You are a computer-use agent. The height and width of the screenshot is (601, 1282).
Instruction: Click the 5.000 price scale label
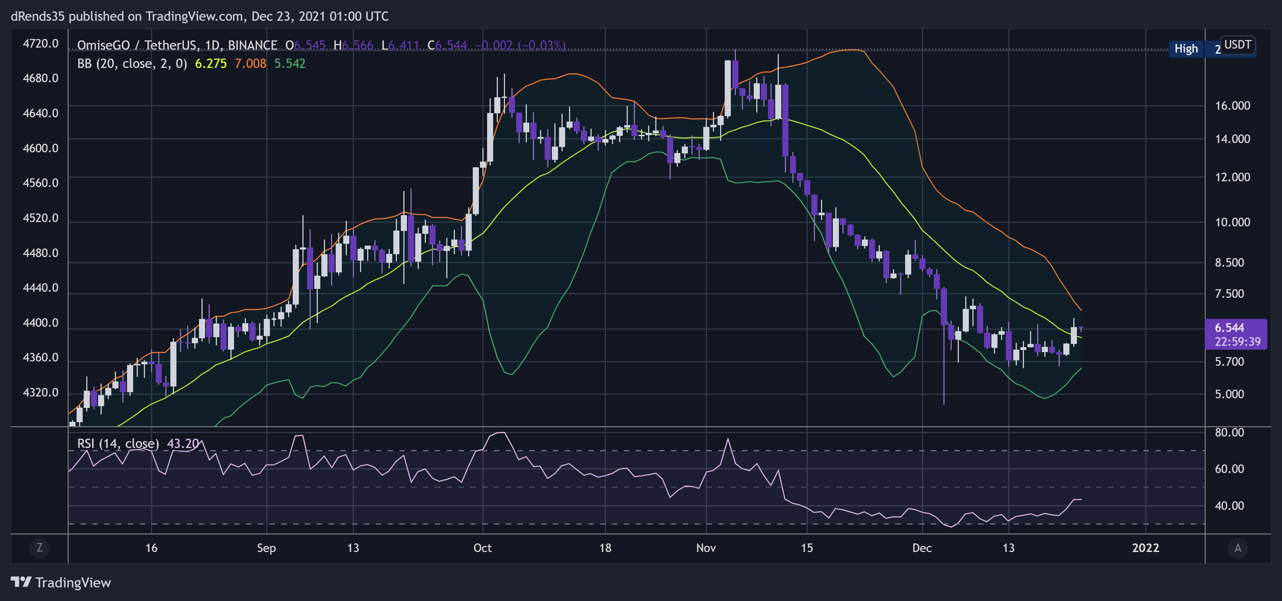(x=1229, y=394)
